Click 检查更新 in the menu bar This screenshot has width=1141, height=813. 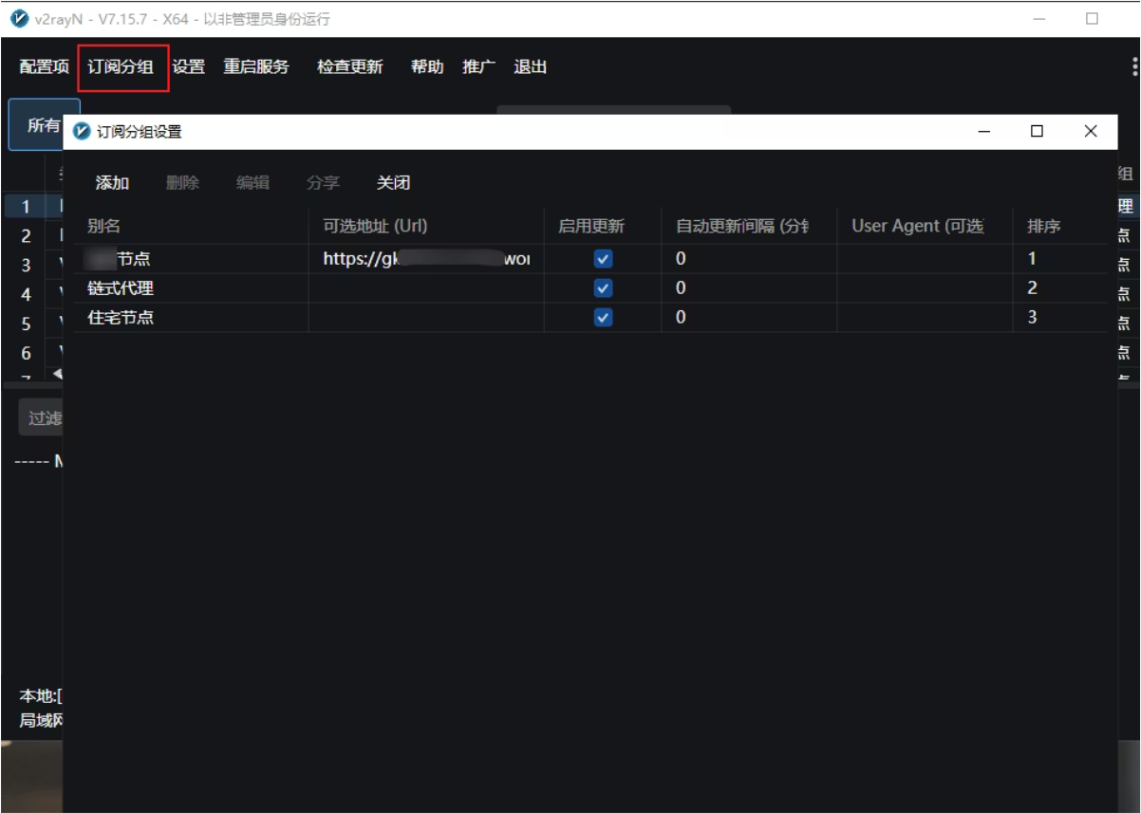coord(350,67)
